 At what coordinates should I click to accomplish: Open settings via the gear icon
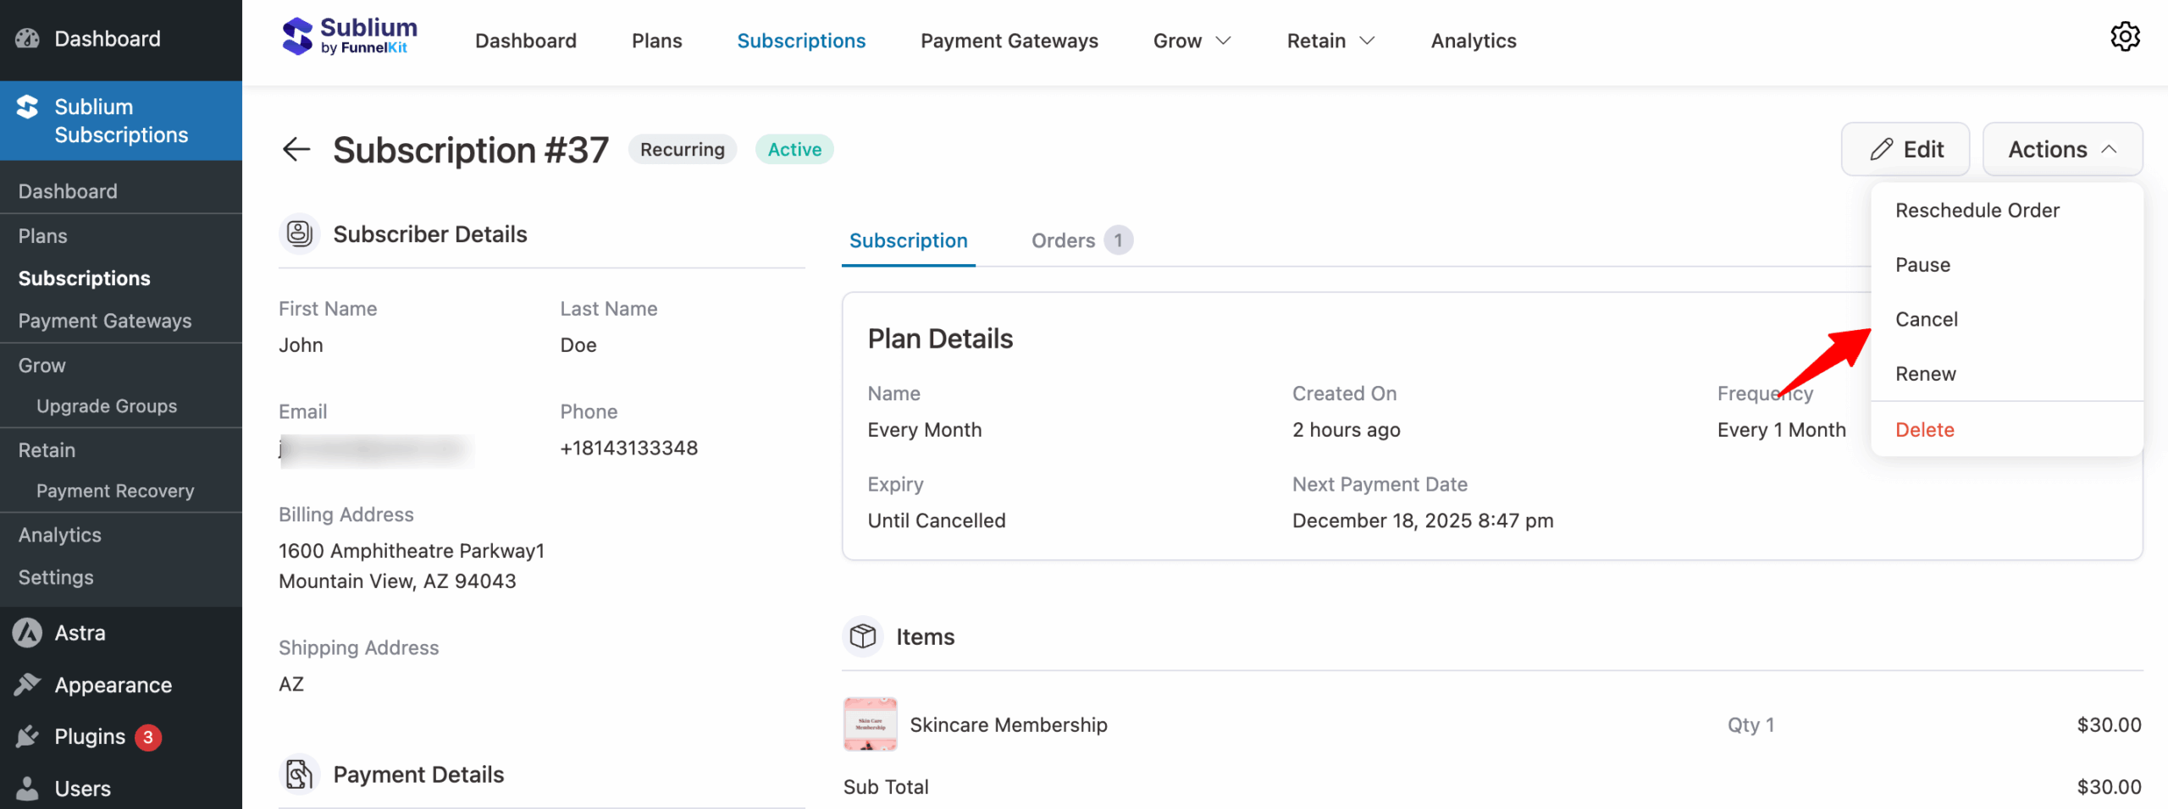click(x=2126, y=36)
